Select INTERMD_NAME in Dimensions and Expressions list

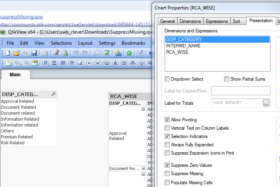point(217,46)
